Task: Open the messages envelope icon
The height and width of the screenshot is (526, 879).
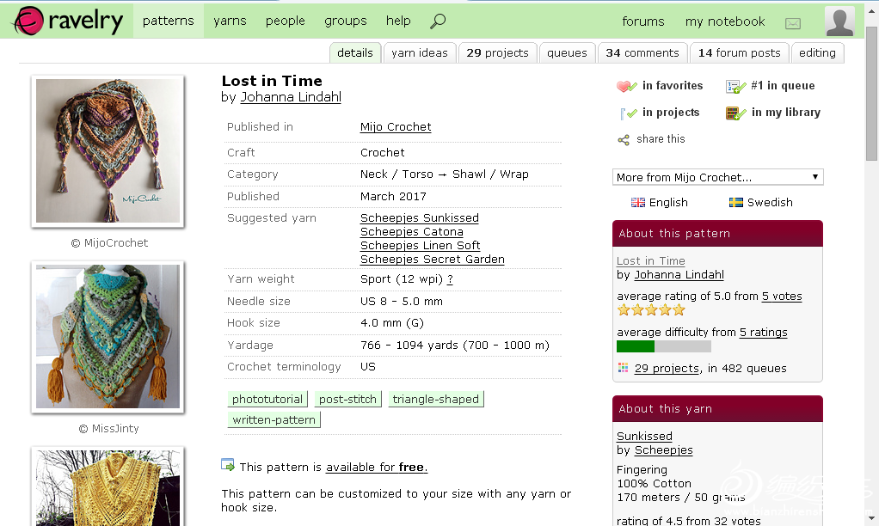Action: point(793,23)
